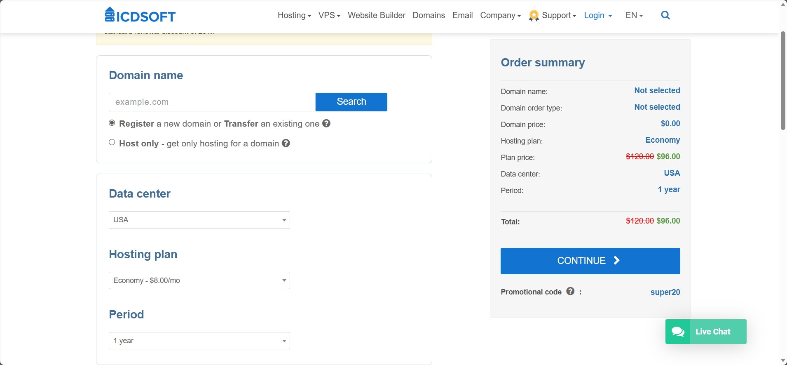Screen dimensions: 787x365
Task: Expand the Hosting menu
Action: click(294, 15)
